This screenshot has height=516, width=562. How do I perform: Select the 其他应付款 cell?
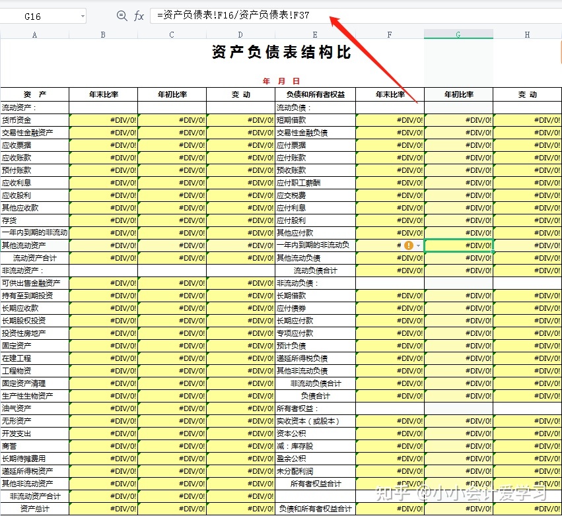pyautogui.click(x=315, y=233)
